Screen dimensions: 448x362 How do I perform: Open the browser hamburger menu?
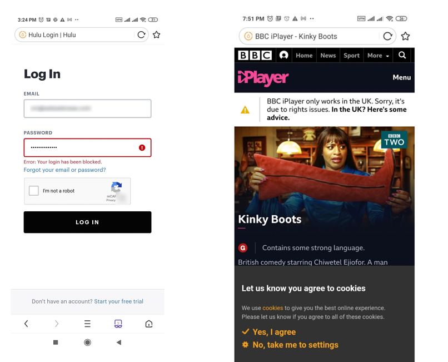(x=87, y=324)
